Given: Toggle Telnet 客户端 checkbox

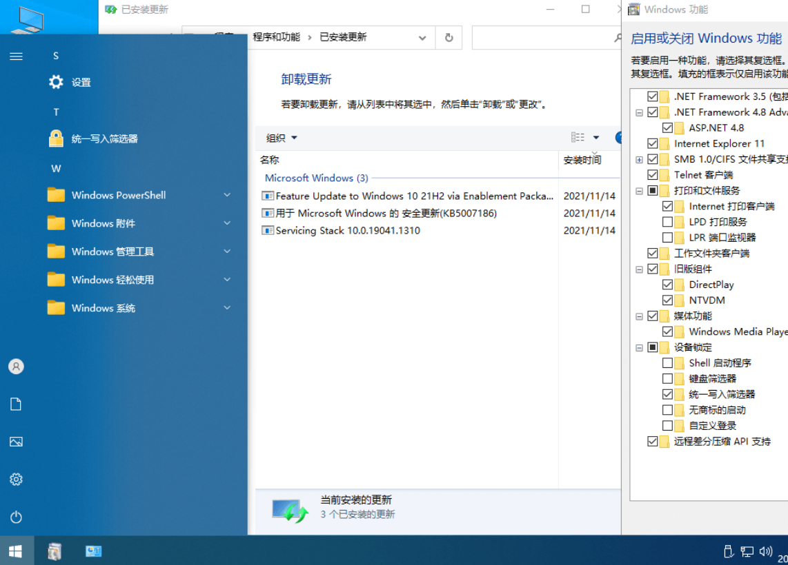Looking at the screenshot, I should point(652,174).
